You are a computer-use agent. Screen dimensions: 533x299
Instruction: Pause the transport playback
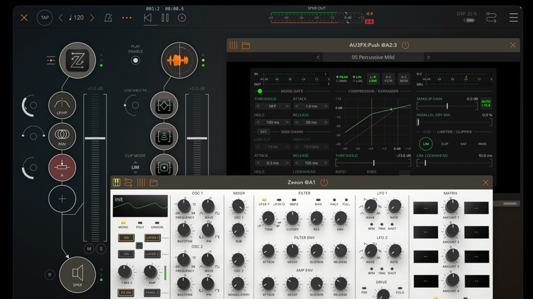point(165,18)
